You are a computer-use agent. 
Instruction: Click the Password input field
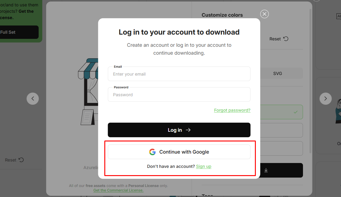[179, 94]
